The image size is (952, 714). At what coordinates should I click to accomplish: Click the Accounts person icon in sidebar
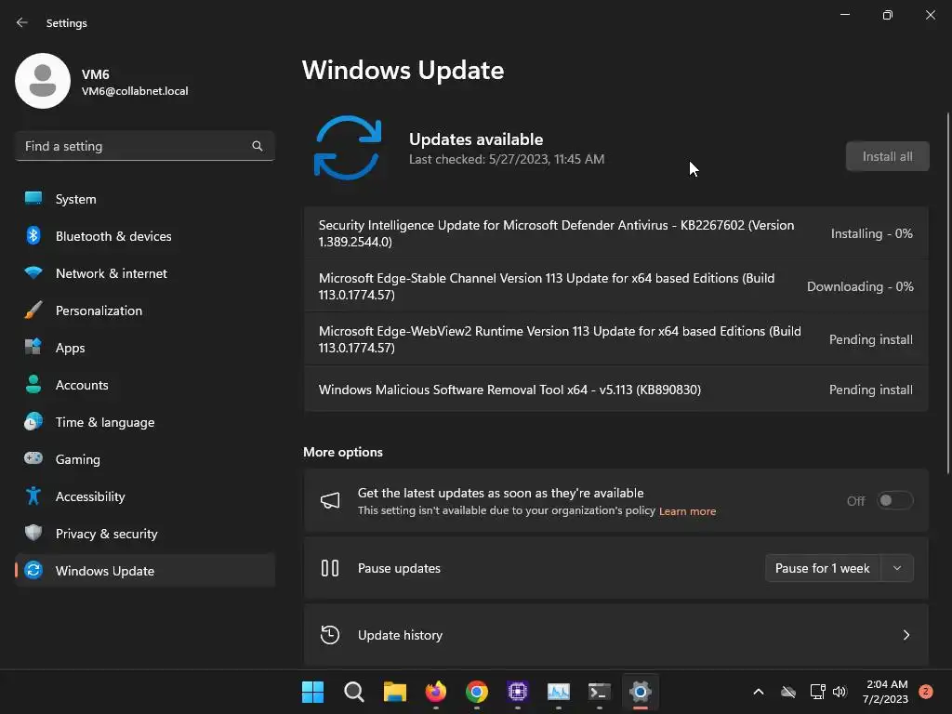pos(33,384)
